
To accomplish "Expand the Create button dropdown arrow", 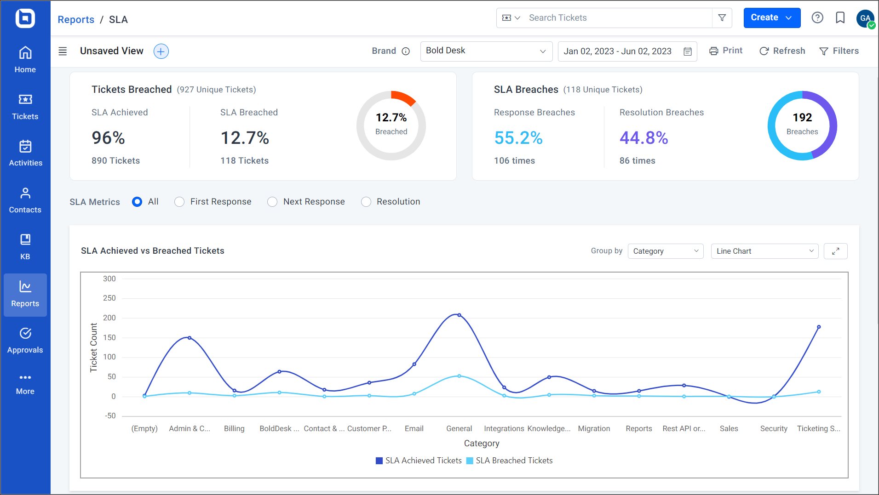I will coord(788,18).
